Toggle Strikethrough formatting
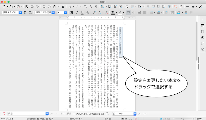Image resolution: width=206 pixels, height=120 pixels. tap(88, 13)
